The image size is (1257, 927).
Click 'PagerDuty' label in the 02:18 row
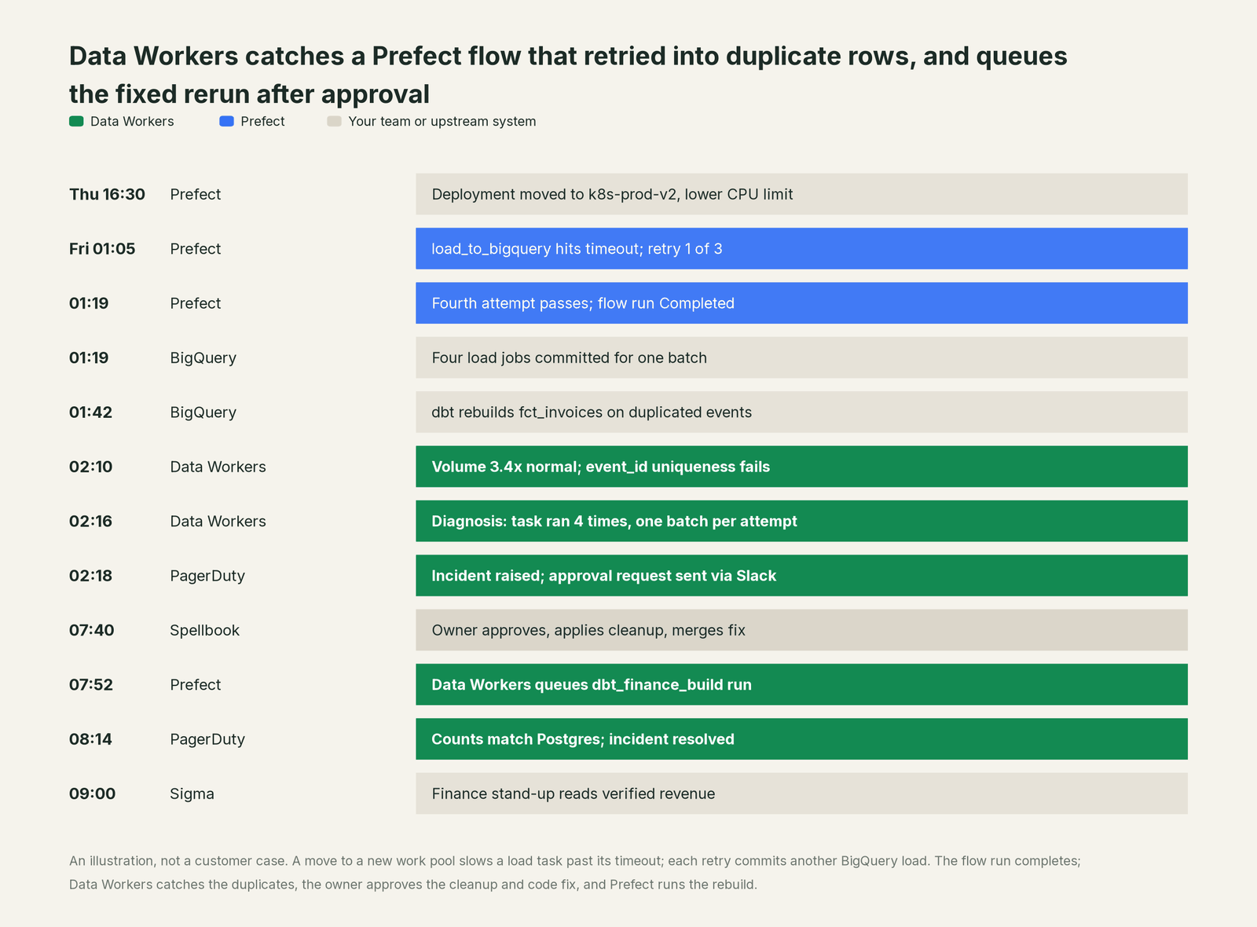(x=207, y=576)
